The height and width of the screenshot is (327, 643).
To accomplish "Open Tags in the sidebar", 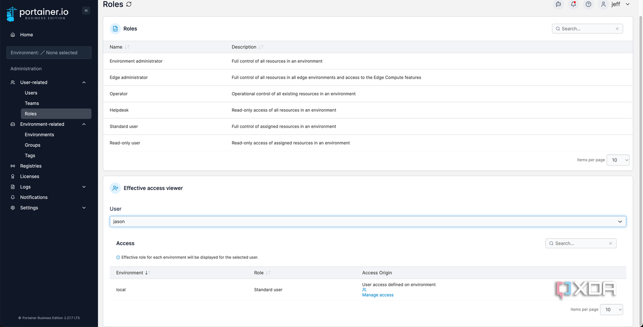I will coord(30,156).
